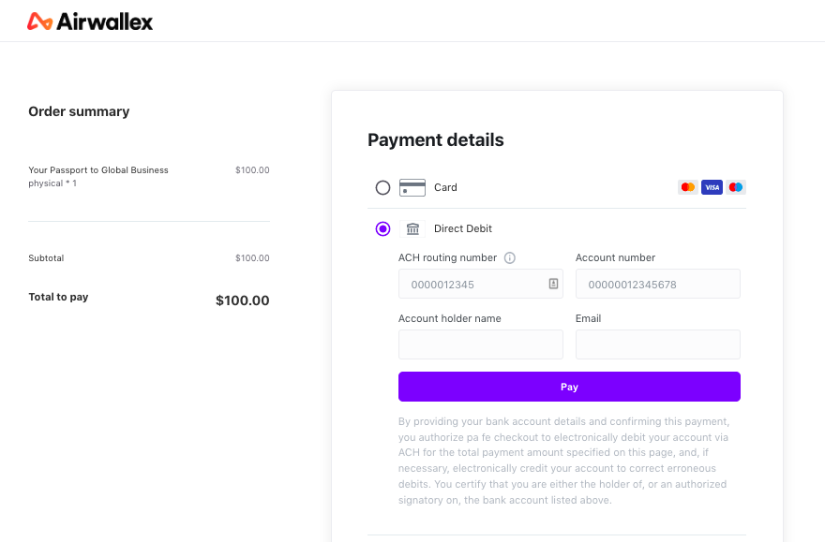The width and height of the screenshot is (825, 542).
Task: Click the Account holder name label
Action: (x=449, y=319)
